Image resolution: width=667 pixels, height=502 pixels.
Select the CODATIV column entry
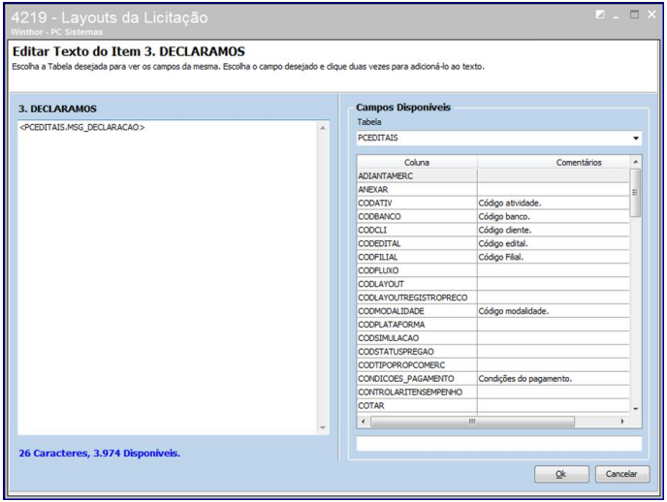(417, 204)
